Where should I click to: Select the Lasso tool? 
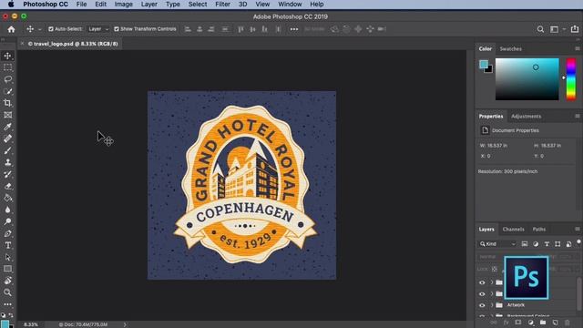click(7, 79)
